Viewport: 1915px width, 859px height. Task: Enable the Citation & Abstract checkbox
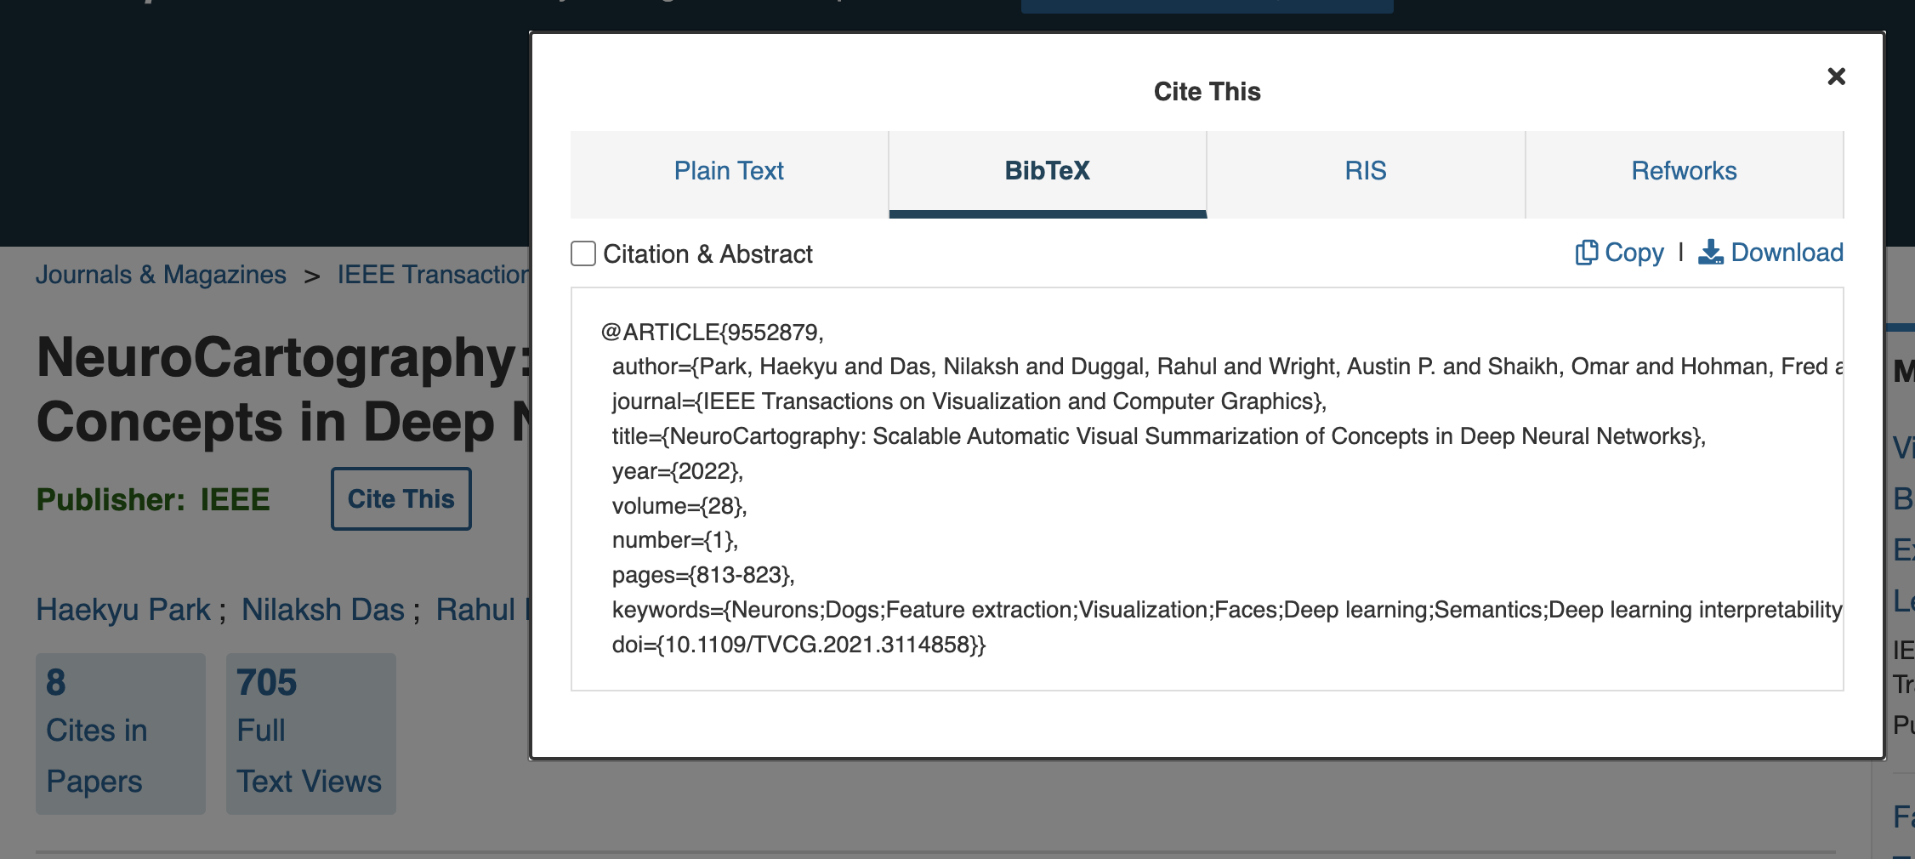pyautogui.click(x=583, y=253)
